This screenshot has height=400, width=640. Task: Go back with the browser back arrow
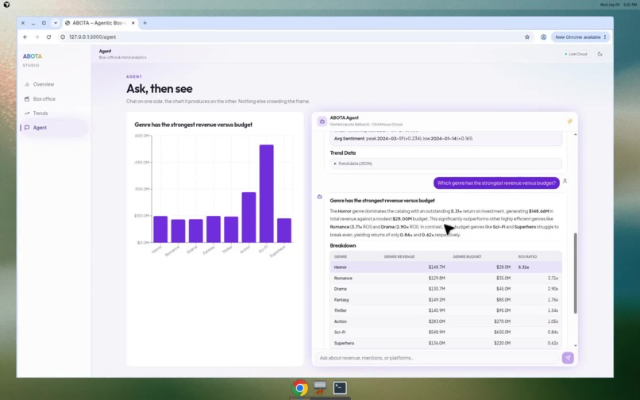pos(25,37)
